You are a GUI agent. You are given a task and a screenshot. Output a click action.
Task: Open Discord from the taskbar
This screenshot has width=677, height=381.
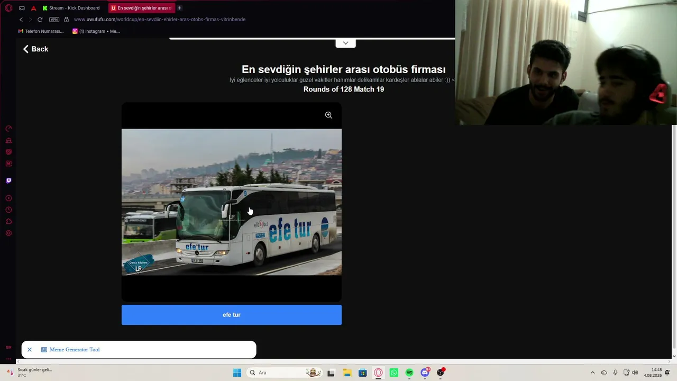pyautogui.click(x=425, y=373)
